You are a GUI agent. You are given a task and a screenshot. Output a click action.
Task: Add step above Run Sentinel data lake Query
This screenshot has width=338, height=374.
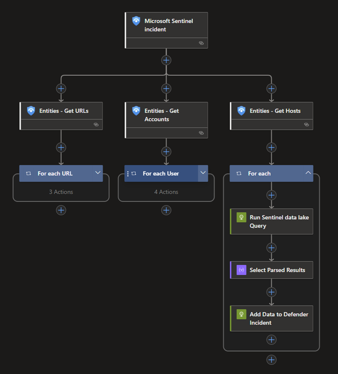[271, 195]
